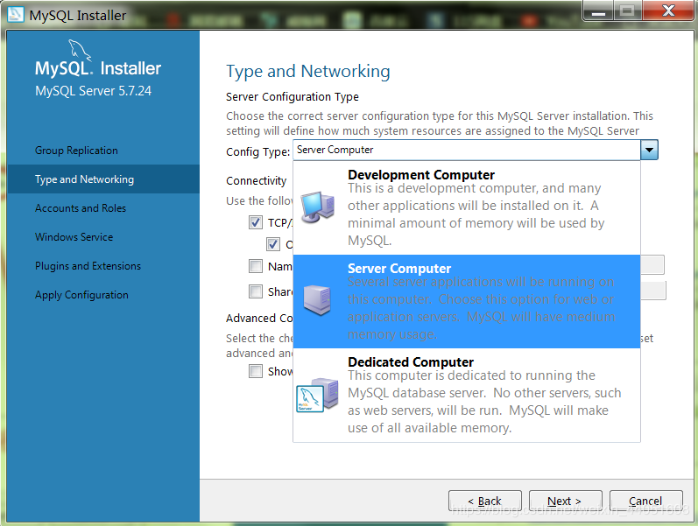Click the MySQL Installer title bar icon
This screenshot has width=698, height=526.
point(16,14)
